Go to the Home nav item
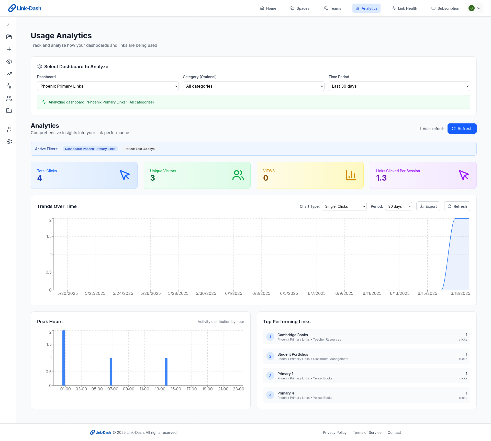Viewport: 491px width, 441px height. click(x=268, y=8)
